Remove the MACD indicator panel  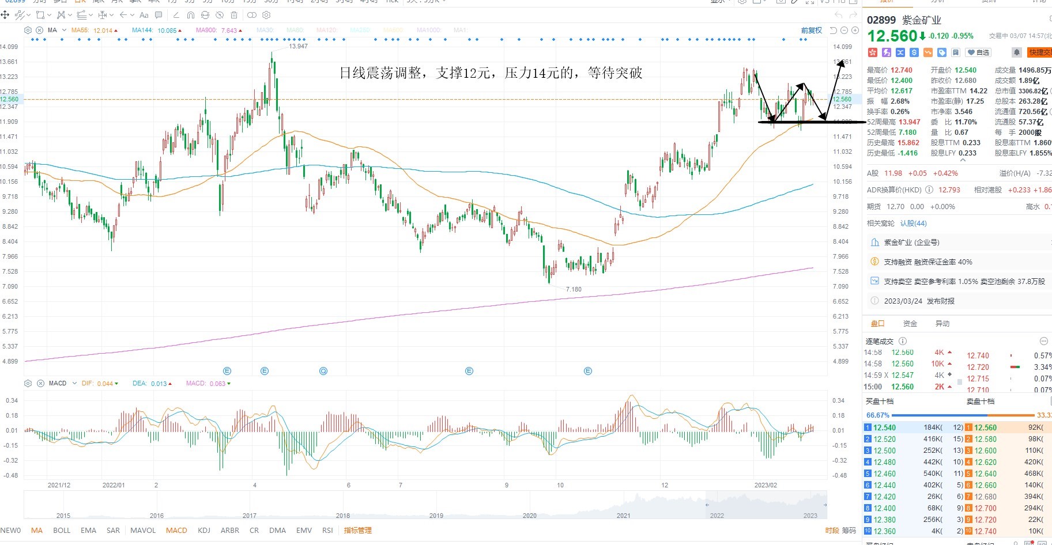[40, 383]
